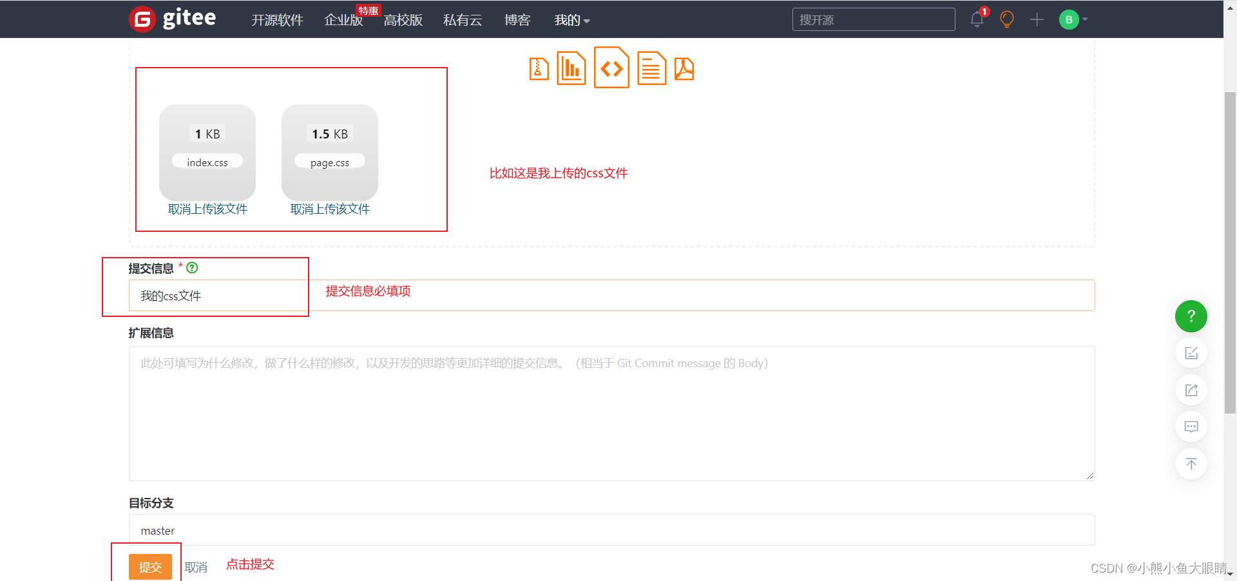Click the orange 提交 button
This screenshot has height=581, width=1237.
point(150,567)
